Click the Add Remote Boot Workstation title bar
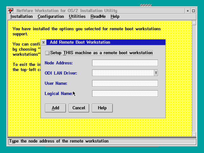This screenshot has width=204, height=153. [x=106, y=42]
